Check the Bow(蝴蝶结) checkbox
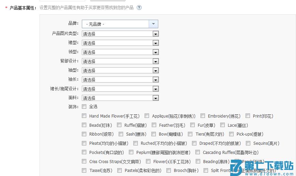296x176 pixels. pos(154,134)
